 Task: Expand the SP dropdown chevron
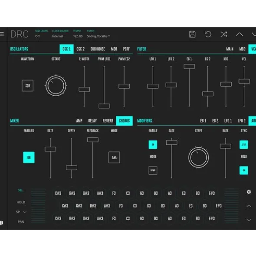coord(25,212)
